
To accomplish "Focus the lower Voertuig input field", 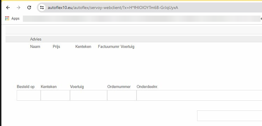I will point(88,95).
